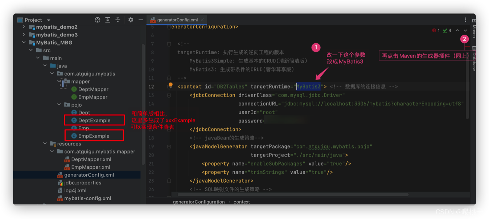Toggle fold marker at line 13 jdbcConnection

coord(169,95)
